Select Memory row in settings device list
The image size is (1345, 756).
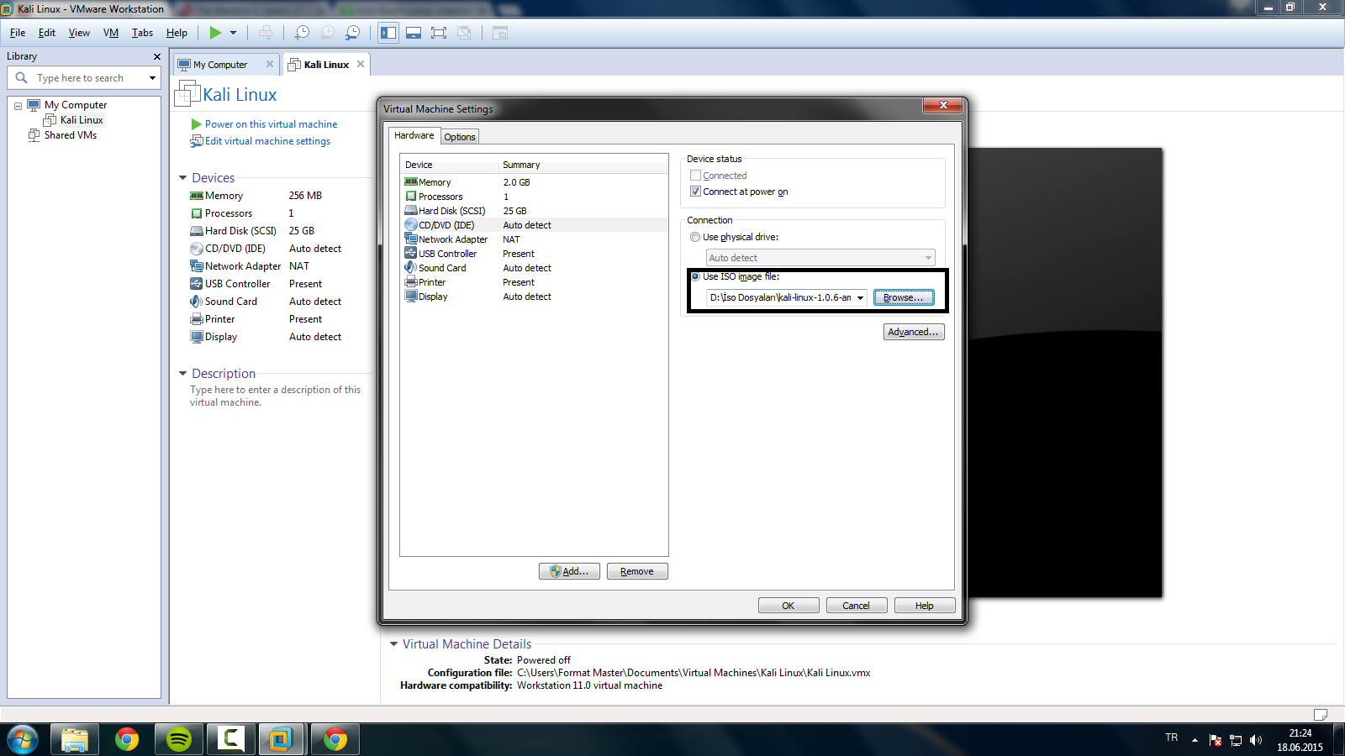535,182
